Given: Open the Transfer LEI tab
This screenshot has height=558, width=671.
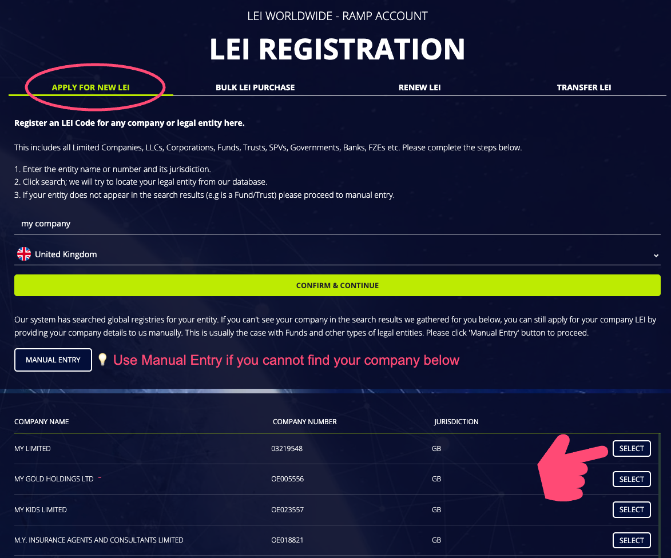Looking at the screenshot, I should point(584,87).
